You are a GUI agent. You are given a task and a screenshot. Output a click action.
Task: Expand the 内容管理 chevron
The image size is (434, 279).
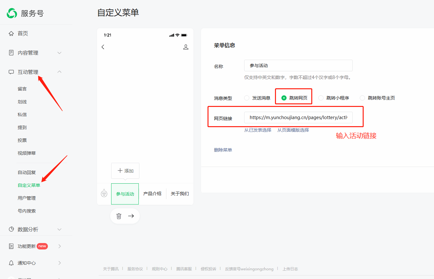[59, 53]
